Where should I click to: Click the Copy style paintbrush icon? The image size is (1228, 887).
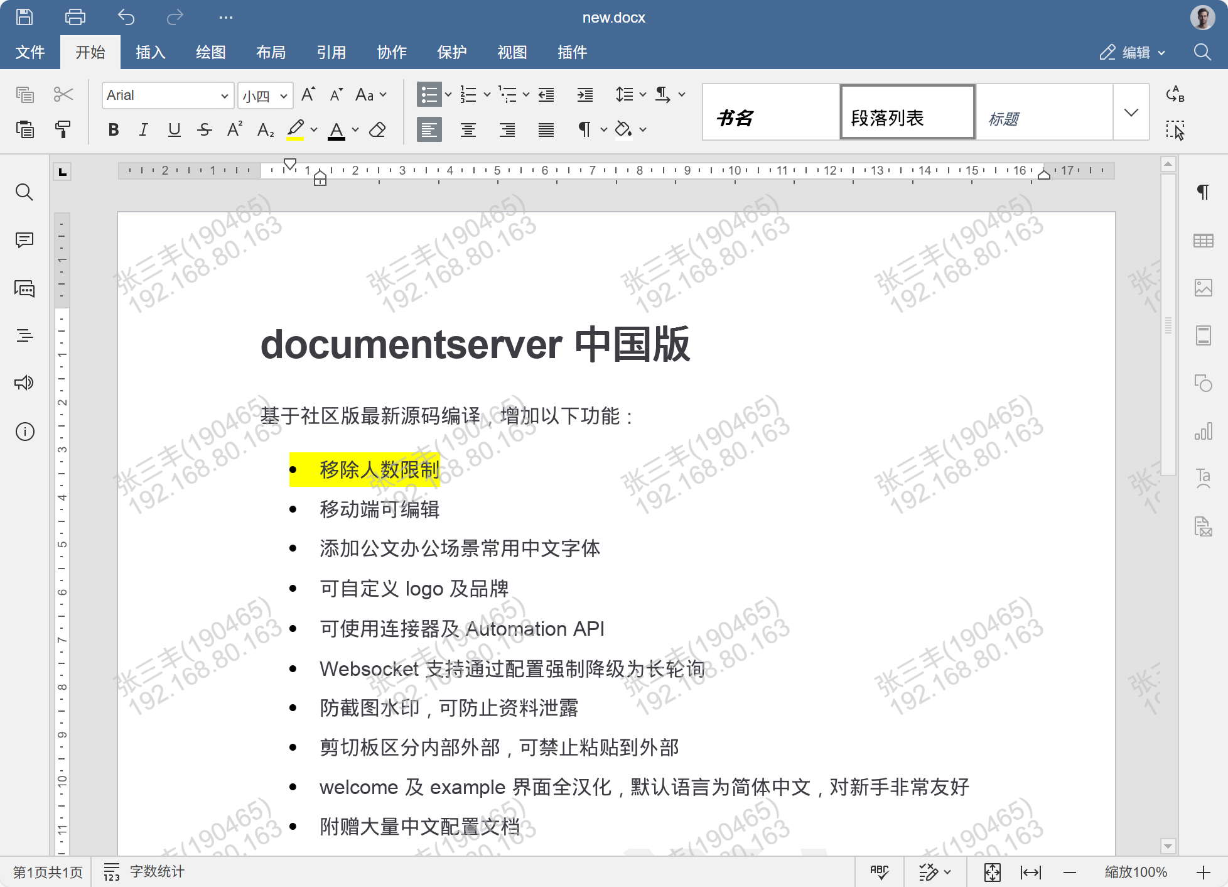point(63,129)
